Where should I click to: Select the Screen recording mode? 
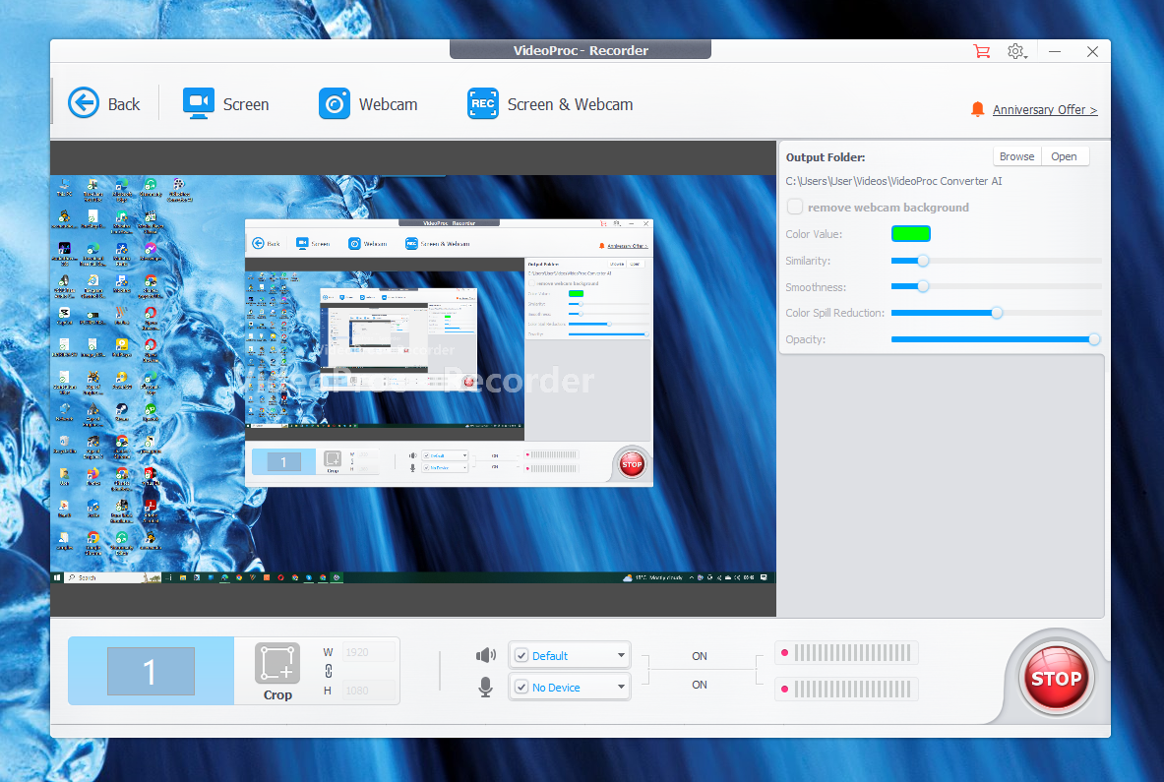coord(225,104)
